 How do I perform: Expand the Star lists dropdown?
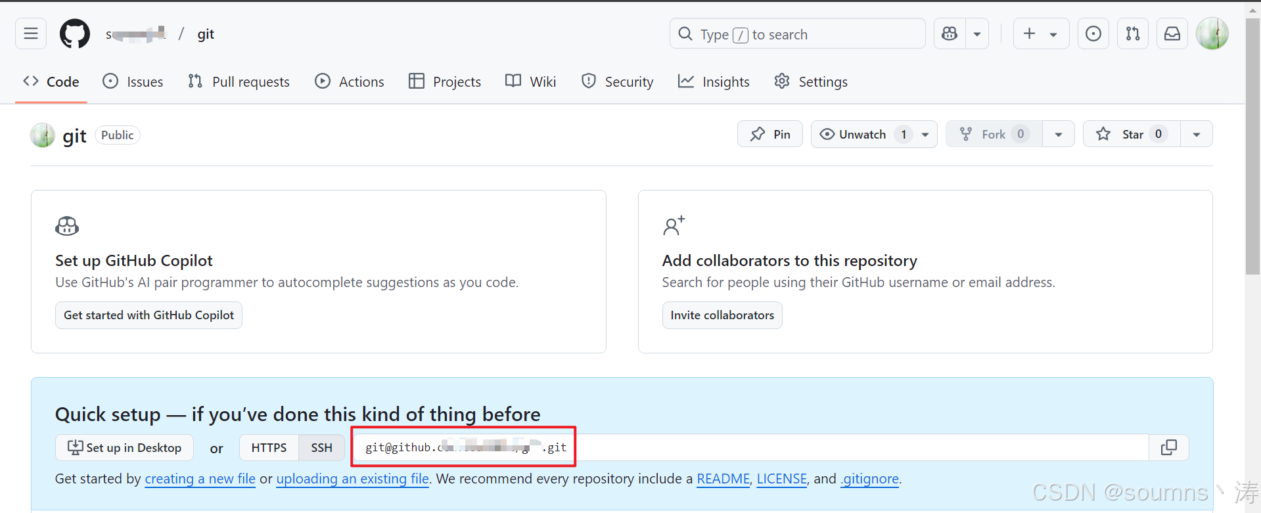click(1197, 134)
